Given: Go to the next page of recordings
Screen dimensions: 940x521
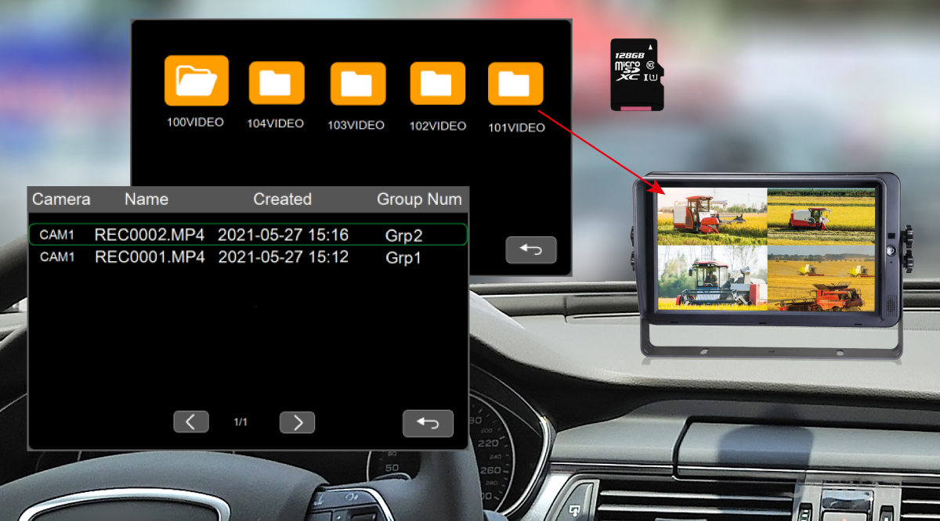Looking at the screenshot, I should click(297, 422).
